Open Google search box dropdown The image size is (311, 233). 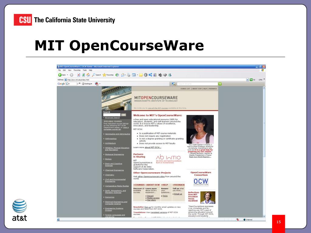(69, 84)
